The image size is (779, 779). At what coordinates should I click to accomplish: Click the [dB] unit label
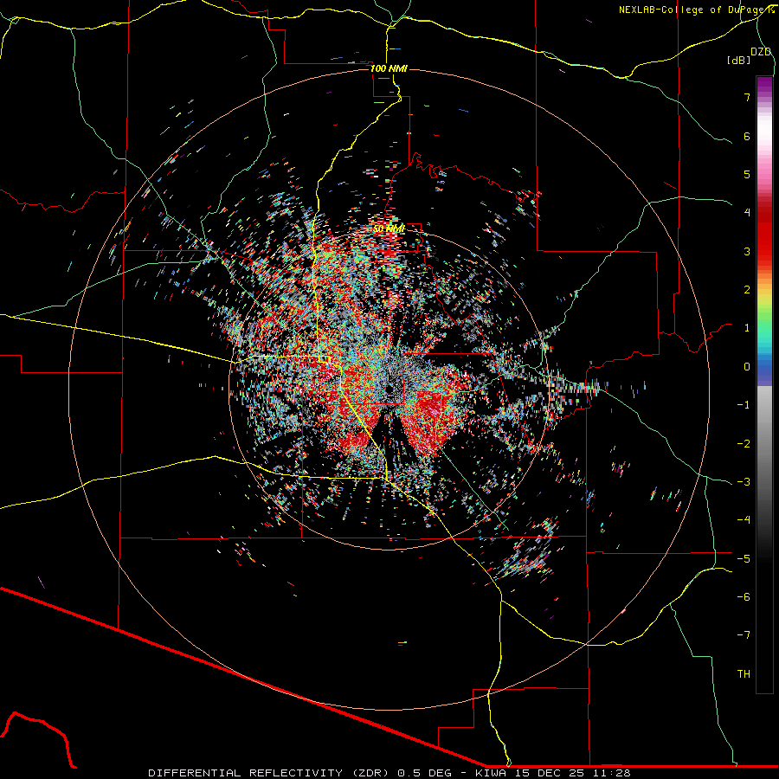tap(738, 60)
